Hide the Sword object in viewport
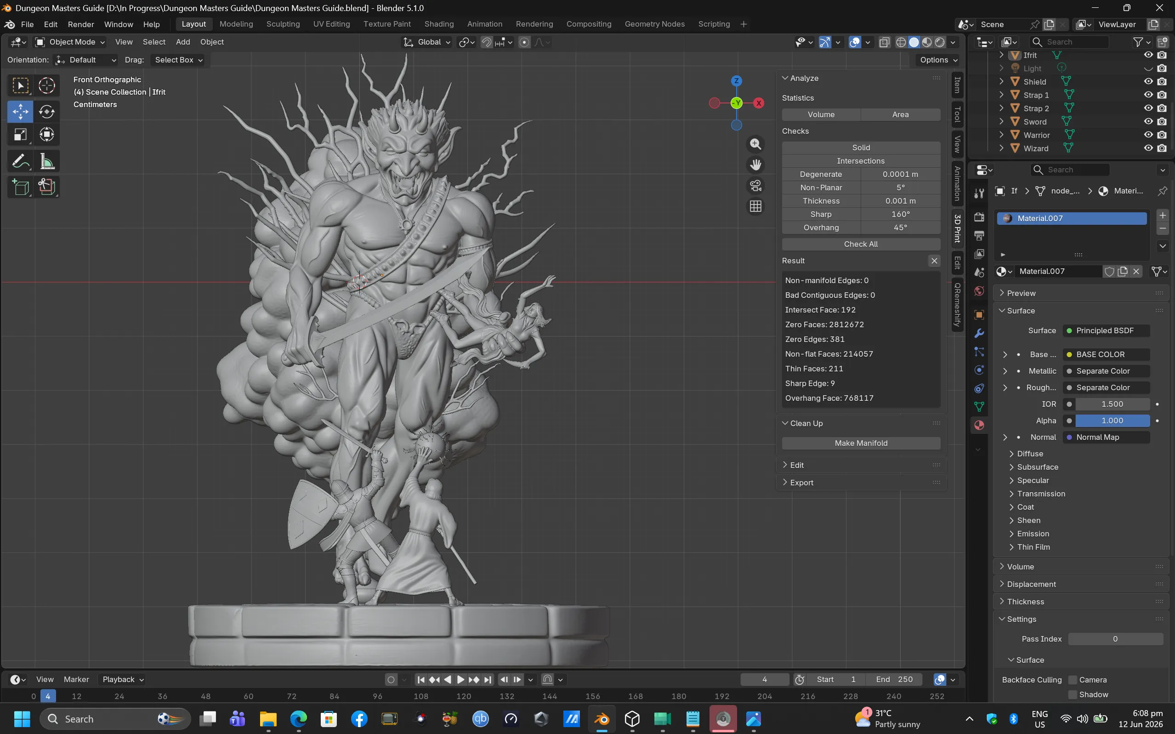This screenshot has width=1175, height=734. click(1148, 121)
